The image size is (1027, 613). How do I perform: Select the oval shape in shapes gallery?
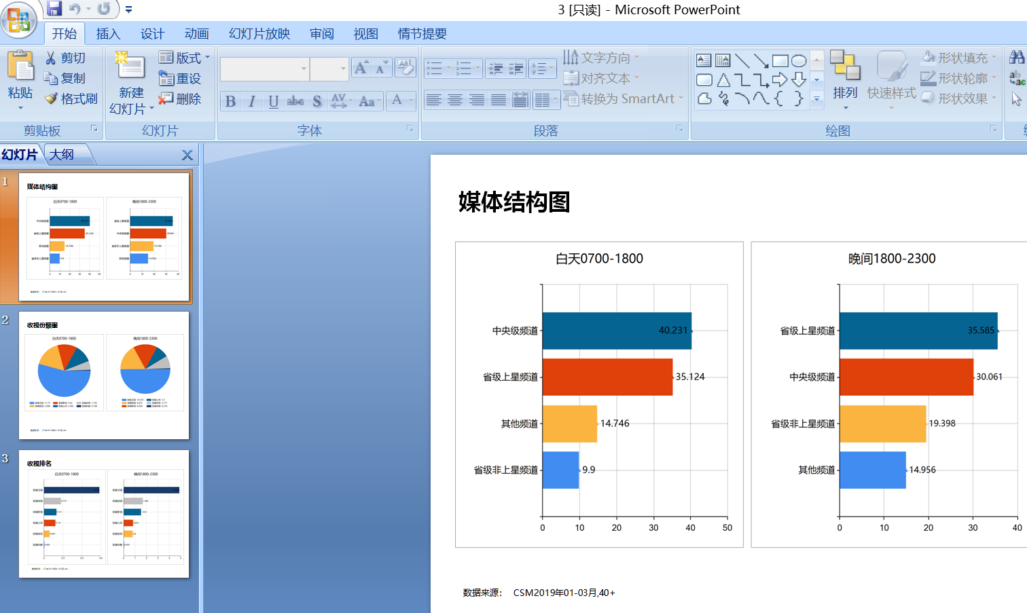point(799,61)
